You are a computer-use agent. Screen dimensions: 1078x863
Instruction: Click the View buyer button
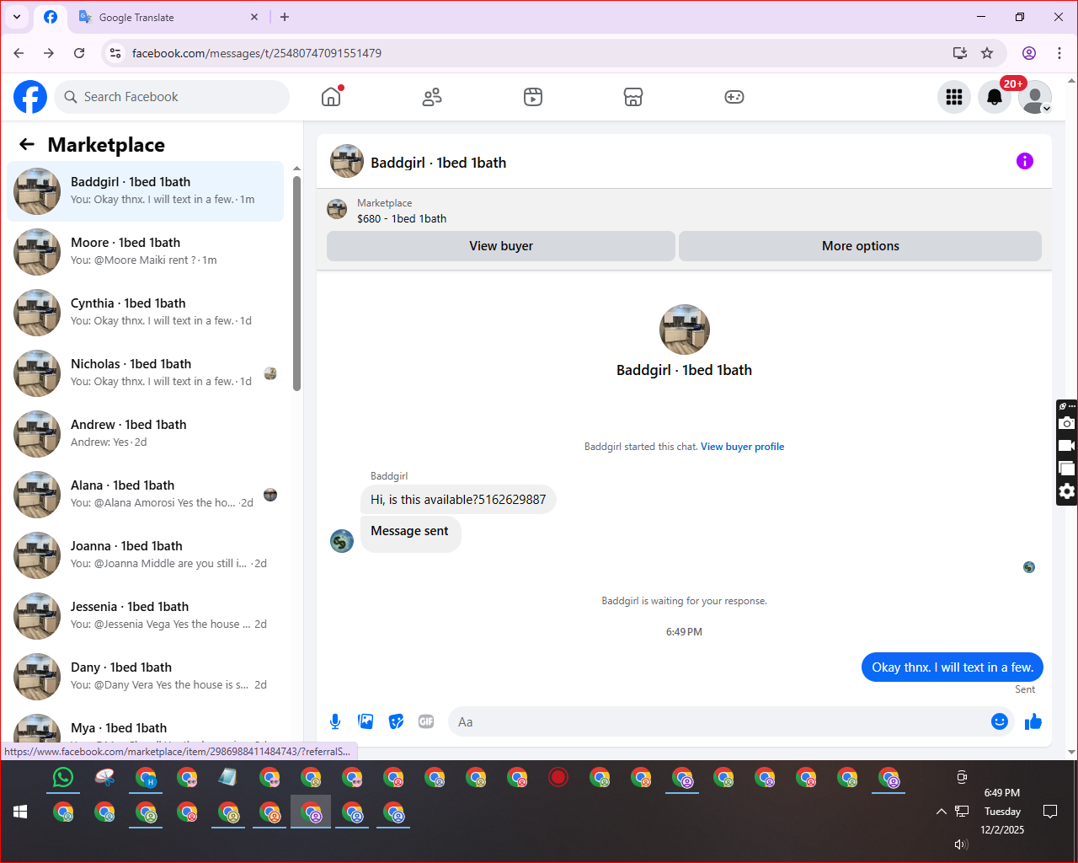click(x=501, y=246)
